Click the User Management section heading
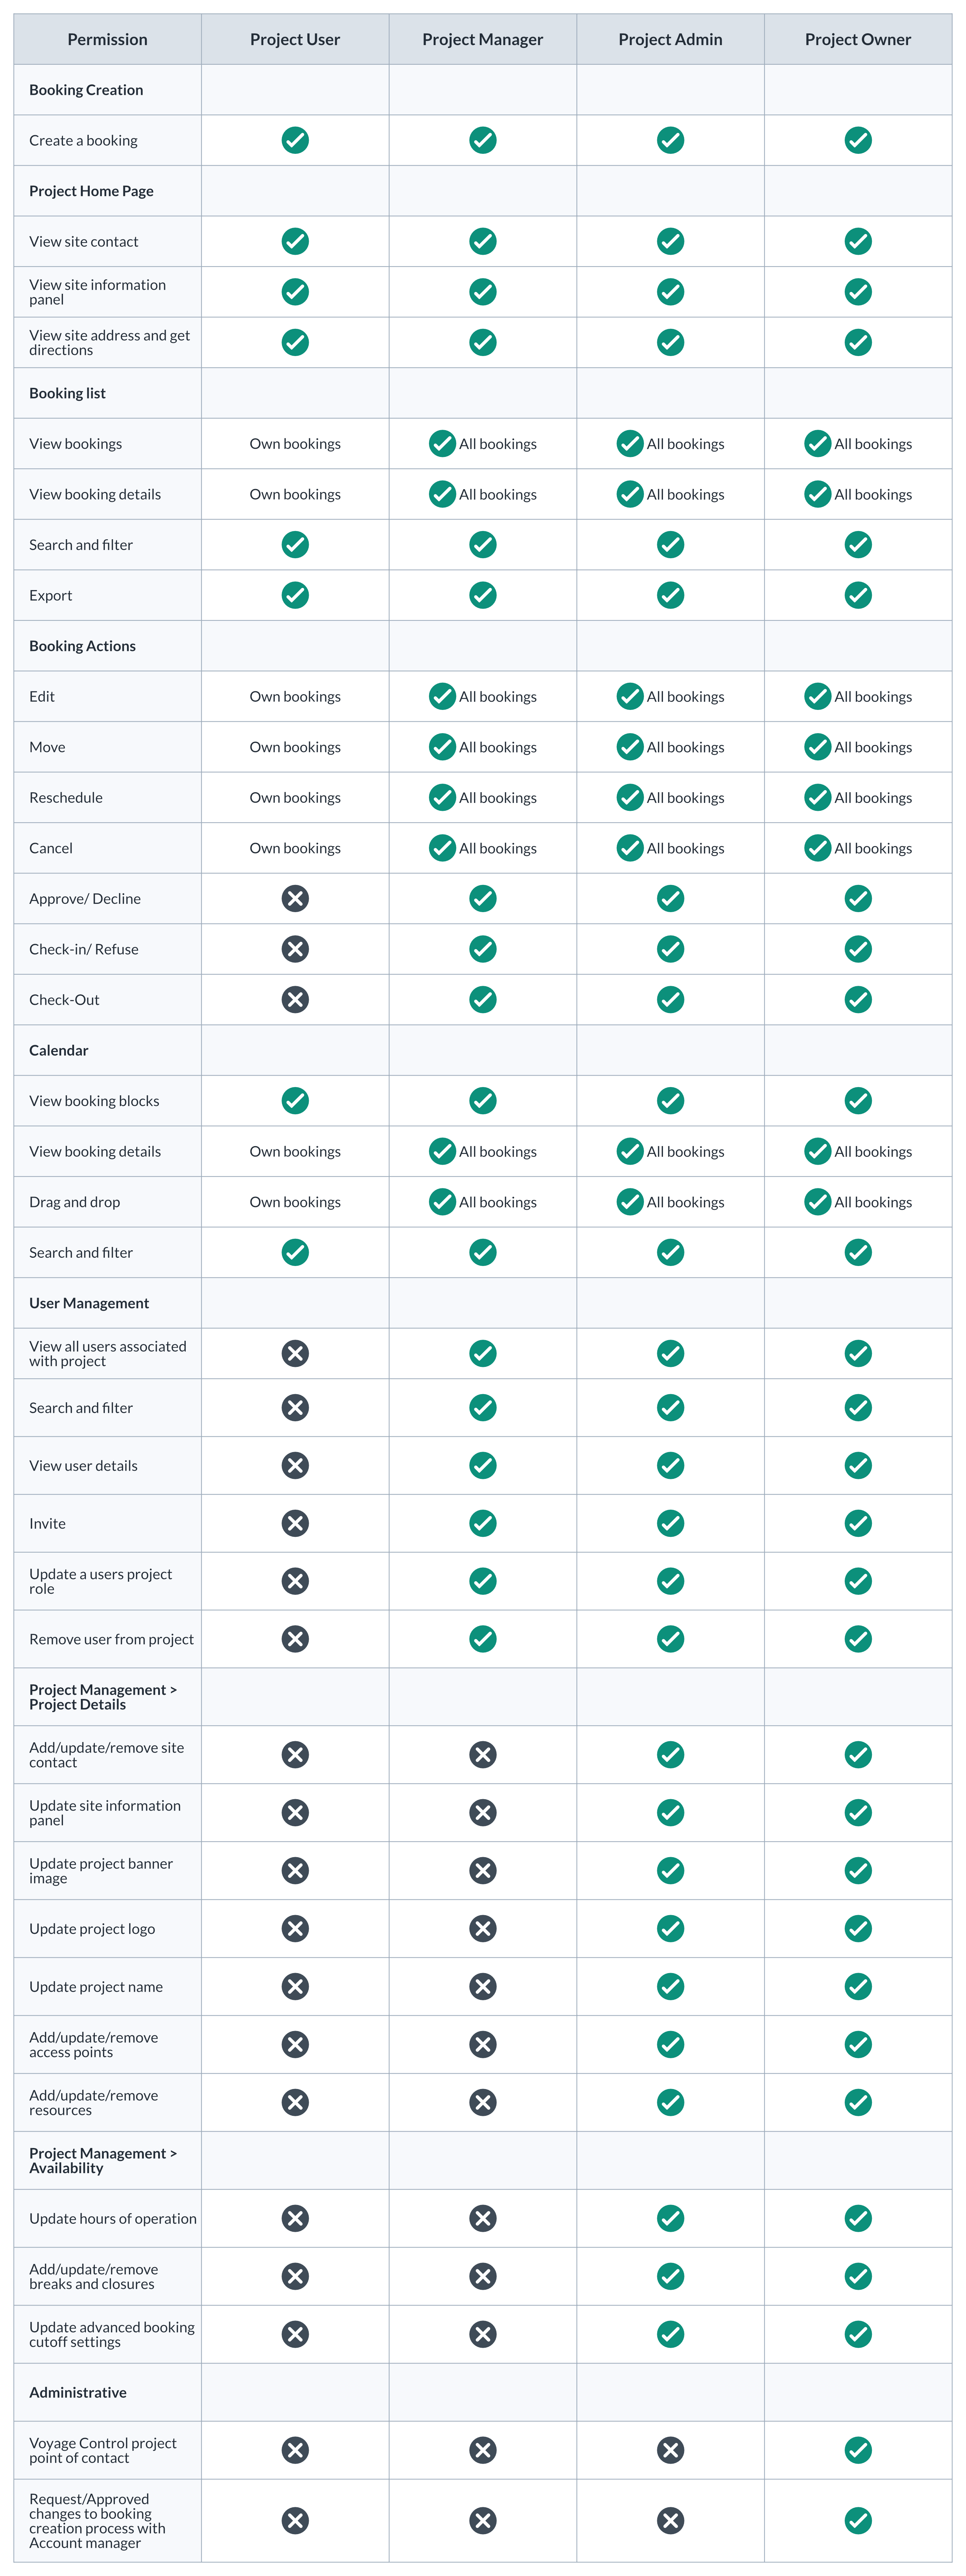 pyautogui.click(x=89, y=1303)
